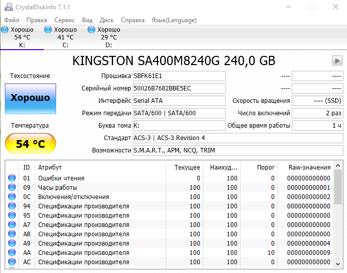Select disk K: at 54 °C

[x=22, y=37]
